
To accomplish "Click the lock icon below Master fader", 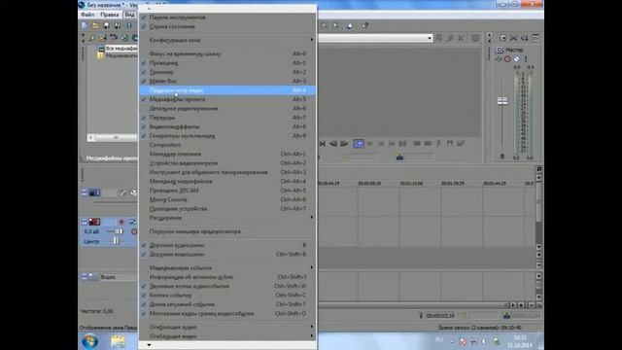I will tap(502, 157).
